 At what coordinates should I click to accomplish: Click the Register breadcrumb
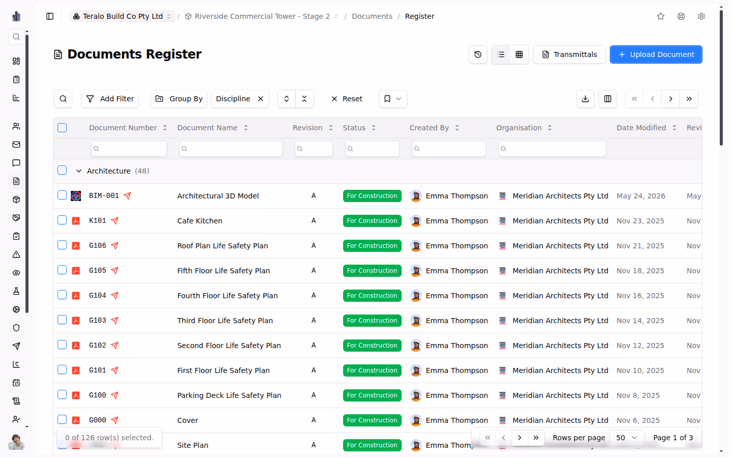click(419, 16)
